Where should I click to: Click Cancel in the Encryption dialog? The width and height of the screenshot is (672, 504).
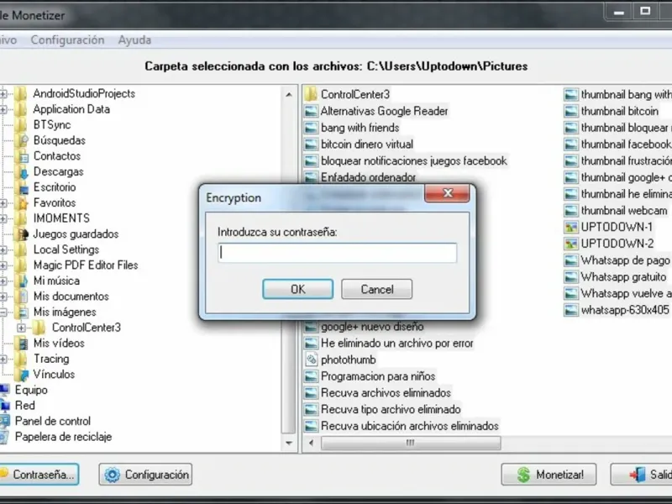(376, 289)
